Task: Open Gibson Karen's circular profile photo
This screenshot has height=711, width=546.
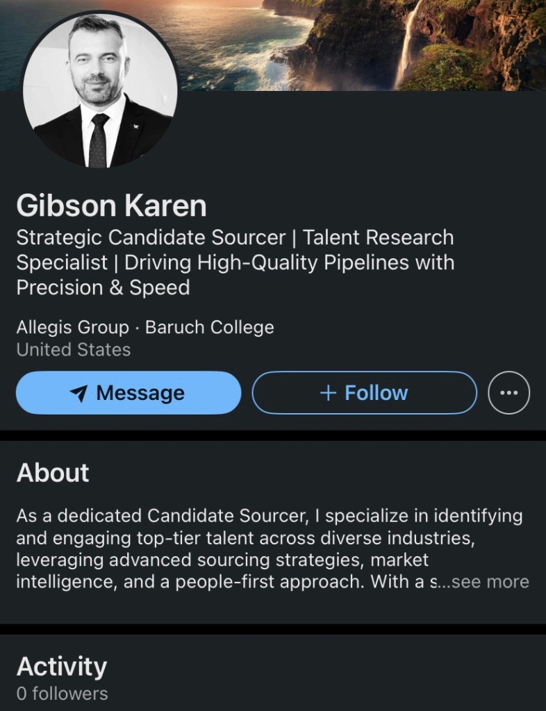Action: coord(100,89)
